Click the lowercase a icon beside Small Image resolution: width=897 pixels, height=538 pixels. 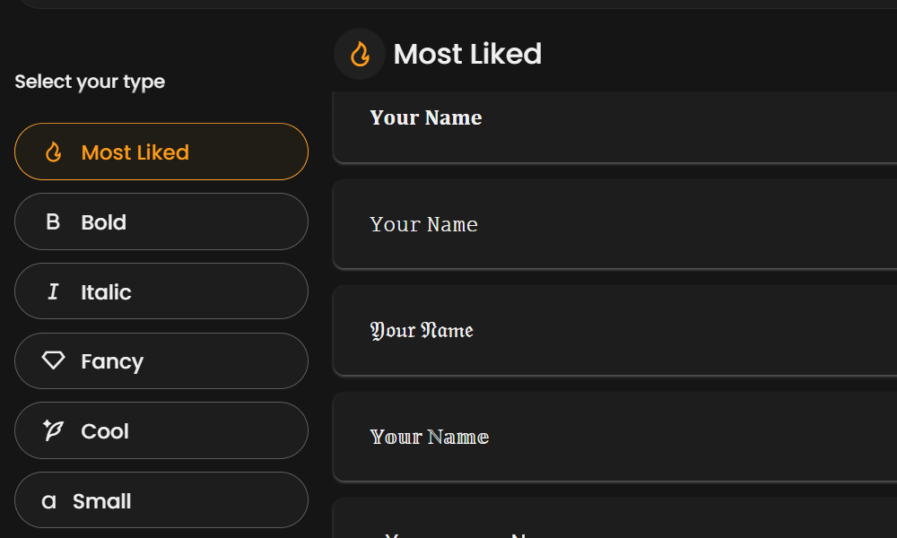coord(49,500)
